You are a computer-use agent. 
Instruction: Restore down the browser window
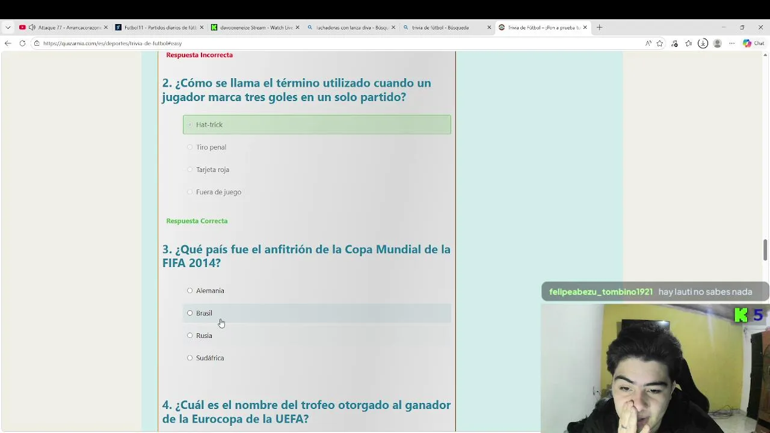pyautogui.click(x=742, y=27)
